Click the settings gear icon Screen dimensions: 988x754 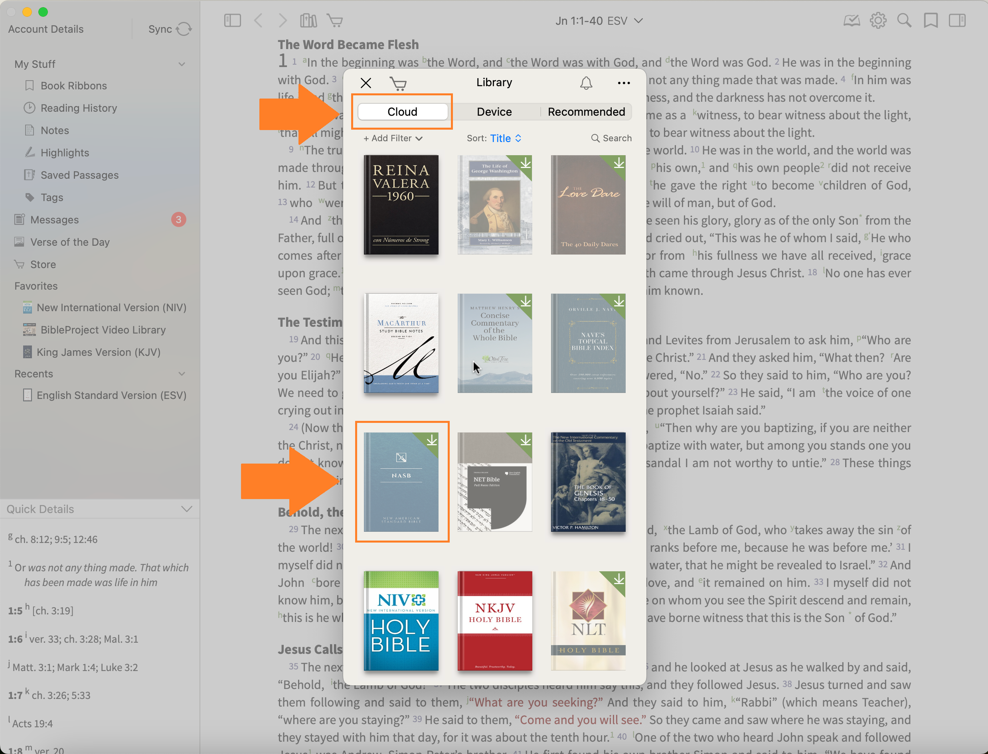877,21
